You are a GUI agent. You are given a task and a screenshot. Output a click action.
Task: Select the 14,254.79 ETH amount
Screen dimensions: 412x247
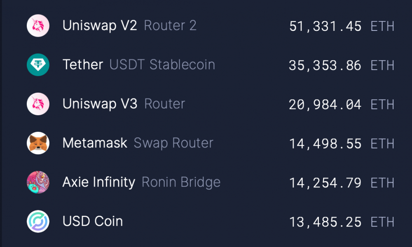point(342,183)
